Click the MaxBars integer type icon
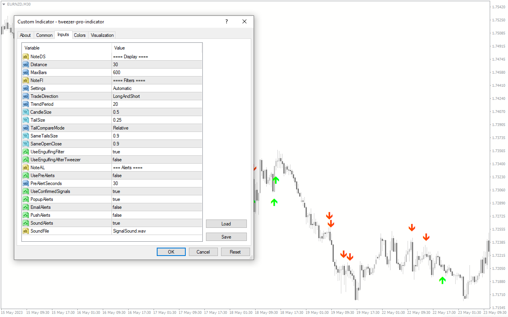This screenshot has width=508, height=317. (x=26, y=73)
